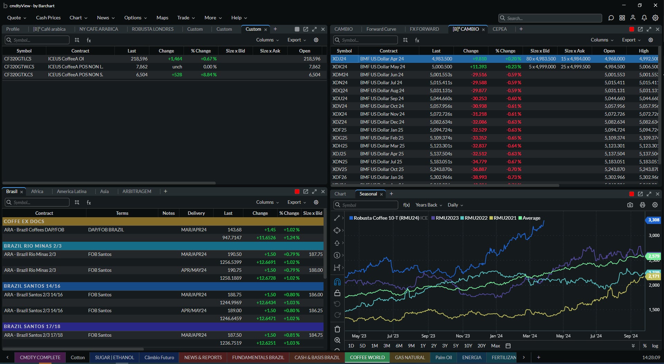Print the seasonal chart
This screenshot has width=664, height=364.
coord(643,205)
